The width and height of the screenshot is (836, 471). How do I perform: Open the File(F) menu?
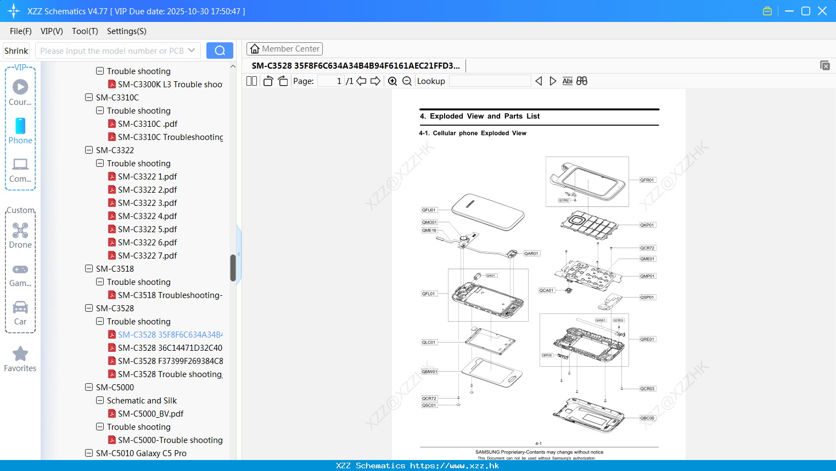(21, 31)
